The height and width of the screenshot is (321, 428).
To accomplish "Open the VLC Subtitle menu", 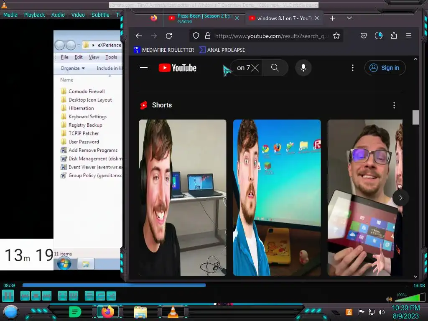I will (100, 15).
